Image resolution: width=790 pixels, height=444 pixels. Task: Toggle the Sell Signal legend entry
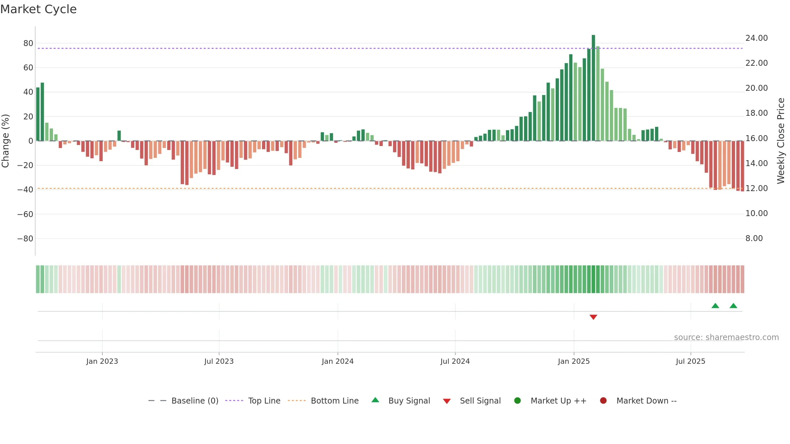click(x=472, y=401)
